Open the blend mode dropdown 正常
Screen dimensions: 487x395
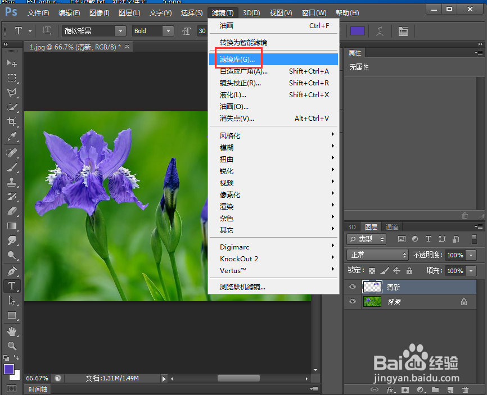pyautogui.click(x=378, y=255)
